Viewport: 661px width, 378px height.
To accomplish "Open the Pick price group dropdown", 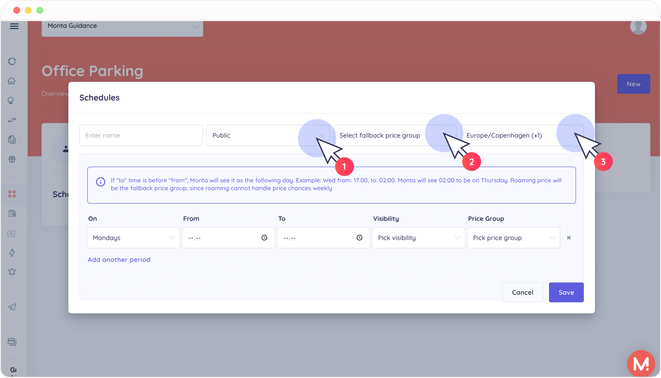I will [514, 238].
